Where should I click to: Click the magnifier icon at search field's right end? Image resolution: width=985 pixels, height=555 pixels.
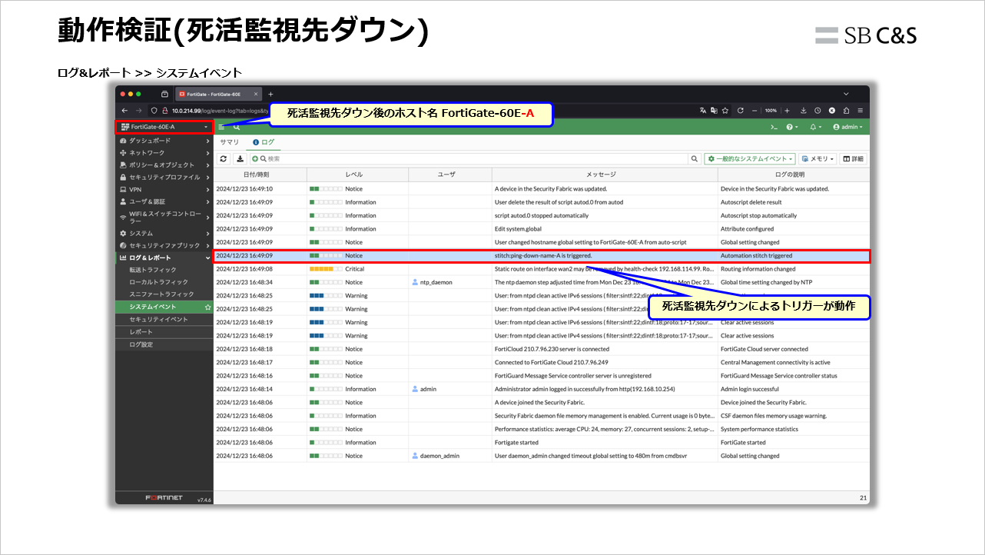(x=694, y=158)
